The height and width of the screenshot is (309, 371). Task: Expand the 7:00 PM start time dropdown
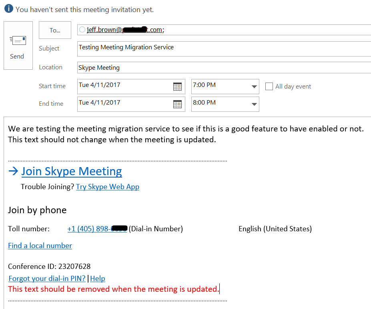tap(254, 87)
